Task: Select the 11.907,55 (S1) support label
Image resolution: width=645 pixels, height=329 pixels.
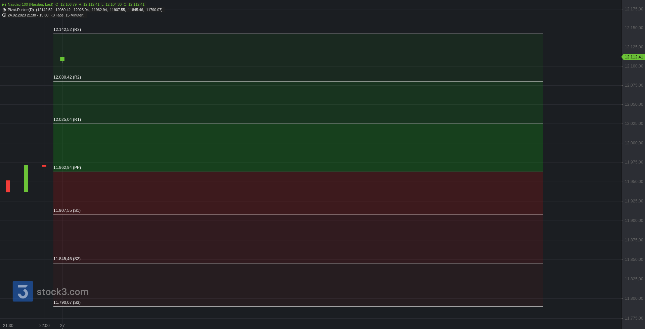Action: click(67, 210)
